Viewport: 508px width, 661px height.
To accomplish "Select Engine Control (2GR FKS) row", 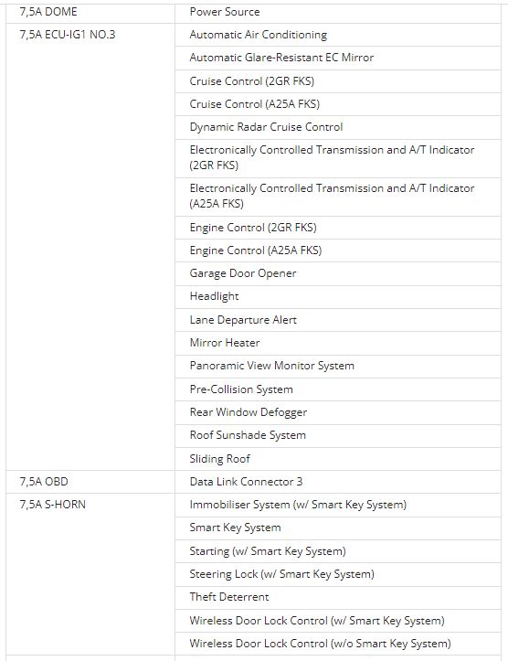I will click(x=338, y=228).
